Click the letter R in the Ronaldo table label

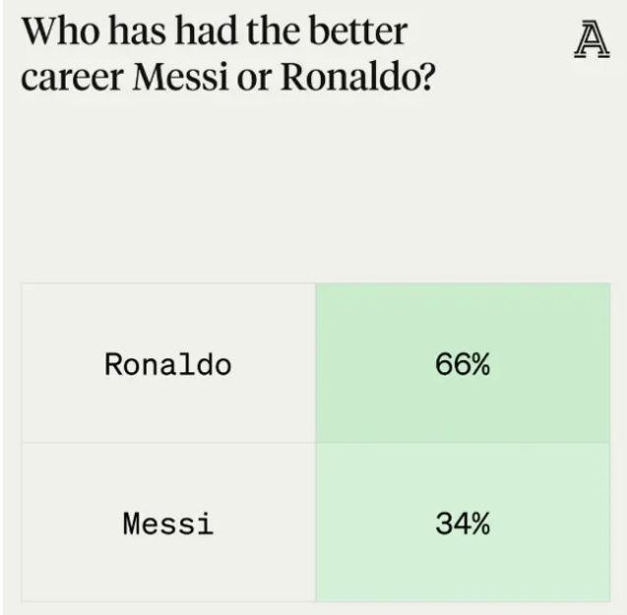click(x=113, y=365)
